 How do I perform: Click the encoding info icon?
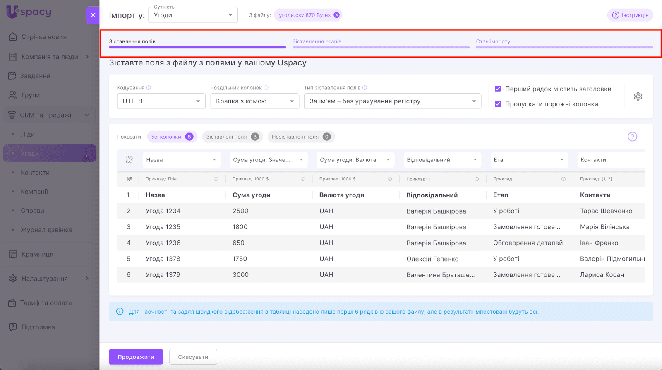[x=149, y=88]
